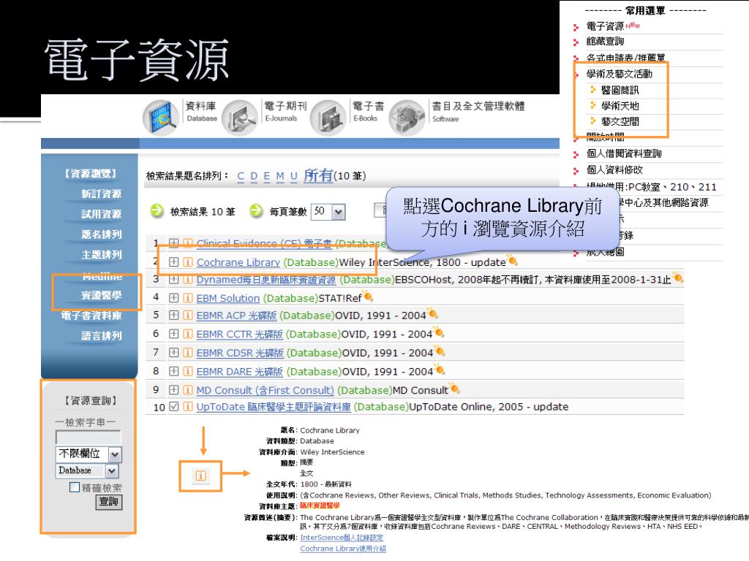Click the orange marker after EBMR CCTR row
This screenshot has width=749, height=561.
pos(440,332)
